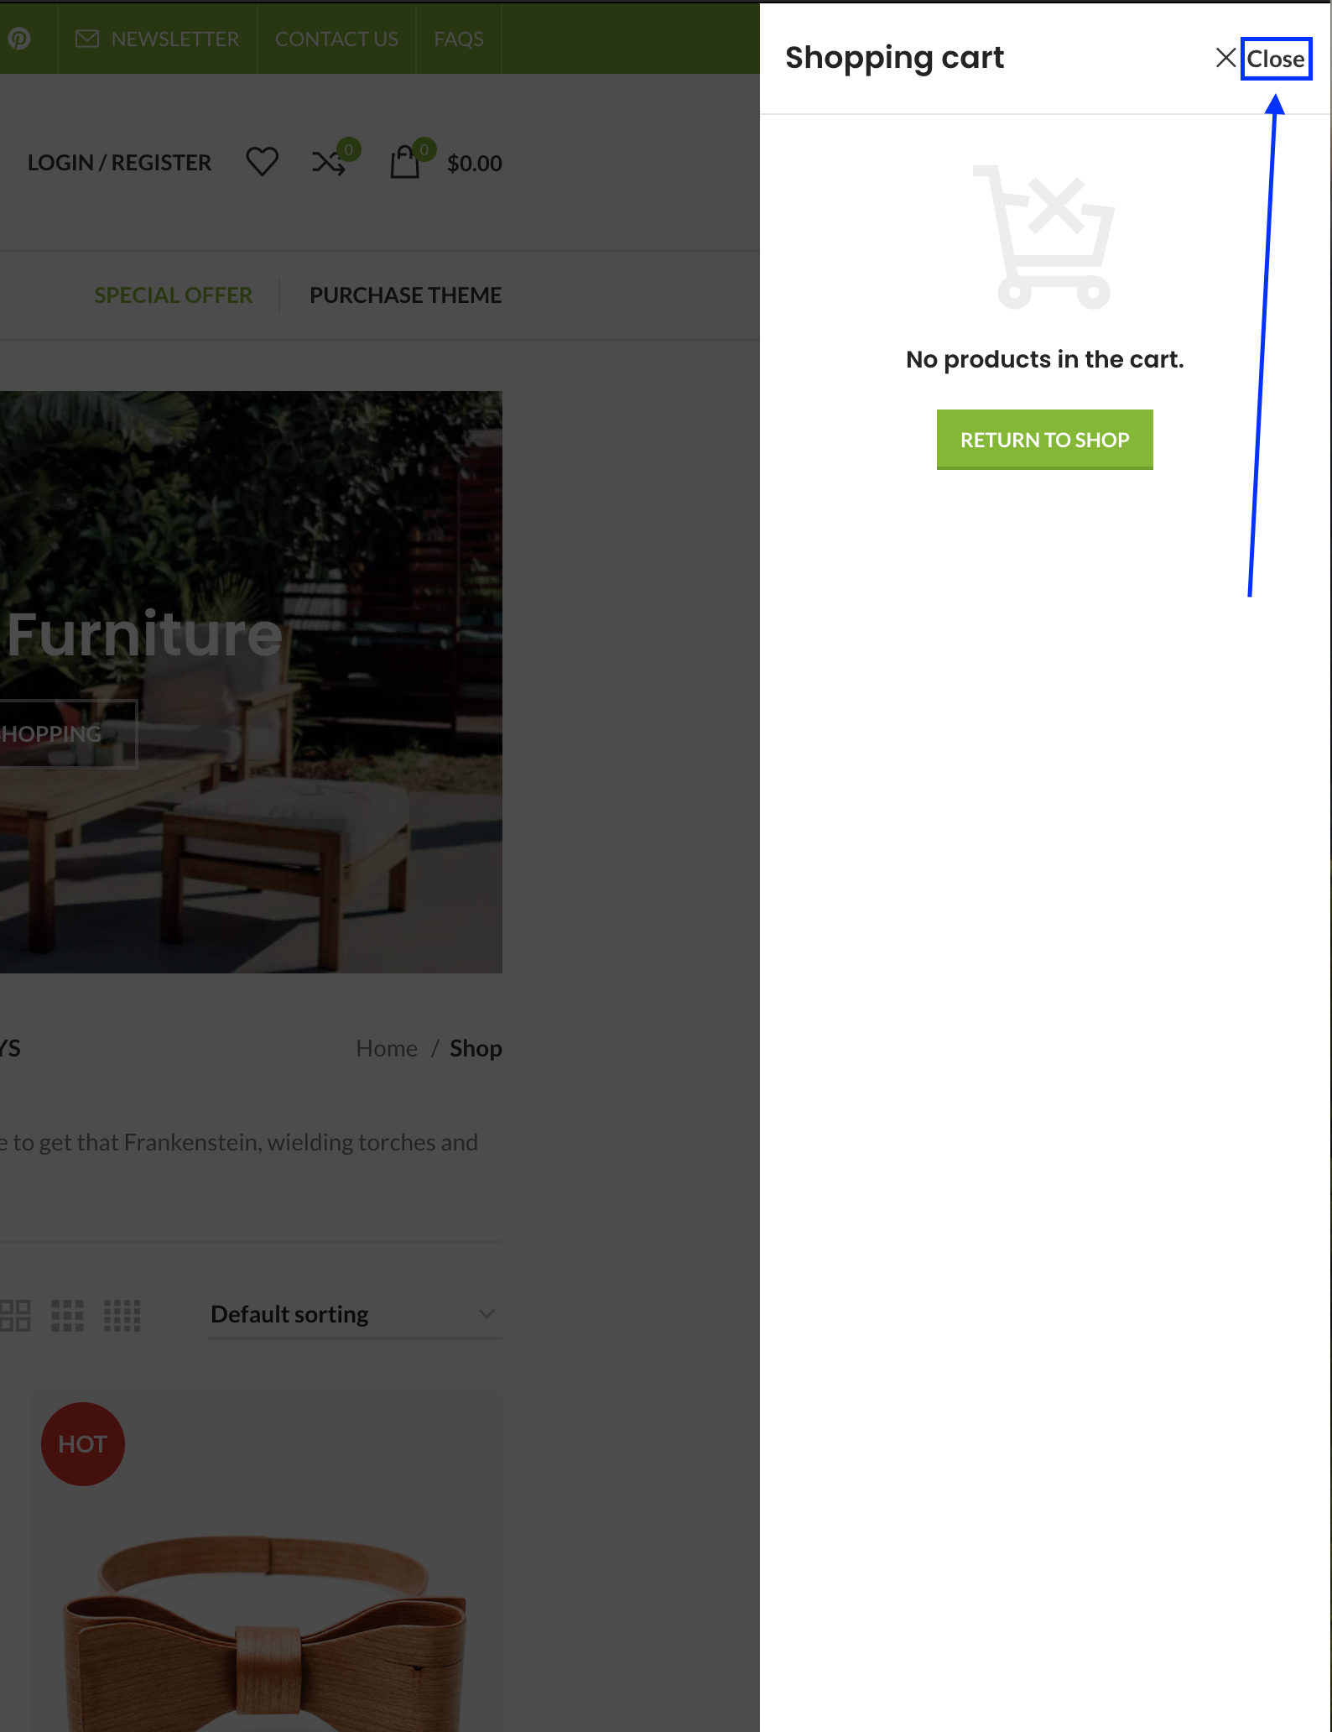
Task: Switch to four-column grid view
Action: (122, 1315)
